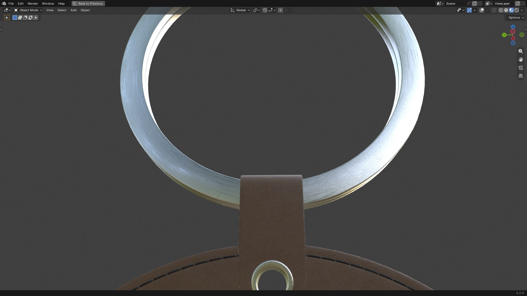The image size is (527, 296).
Task: Click the negative Y axis gizmo circle
Action: [522, 35]
